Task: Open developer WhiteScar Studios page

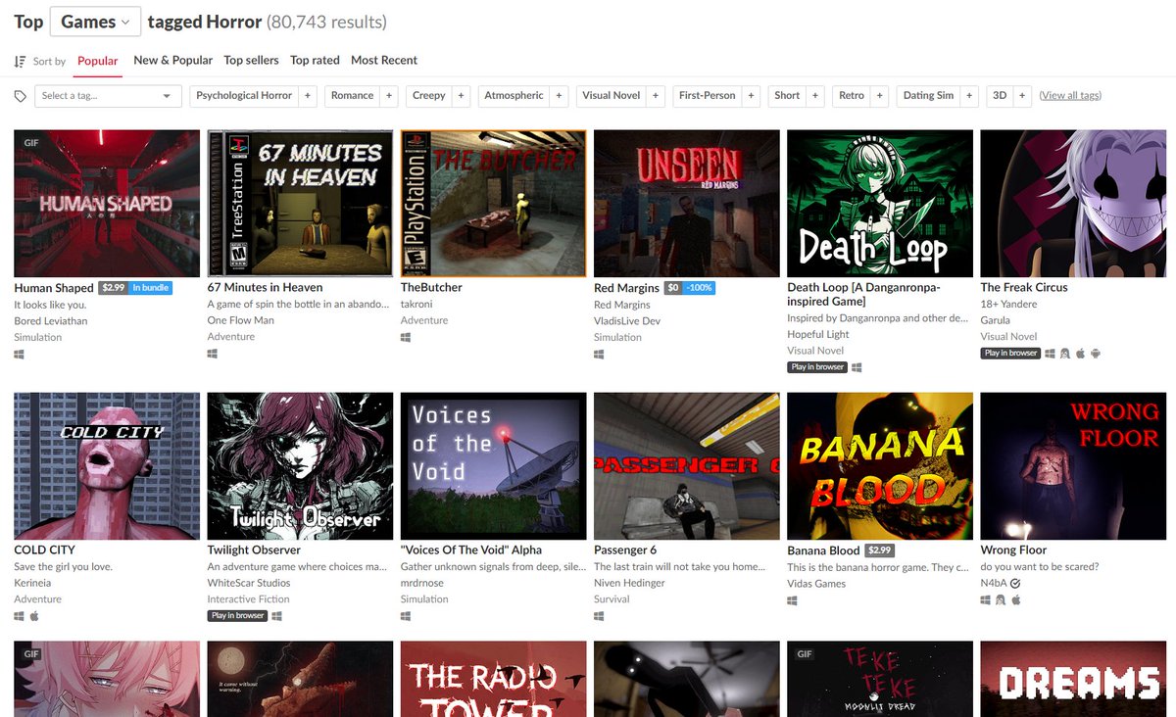Action: (x=249, y=583)
